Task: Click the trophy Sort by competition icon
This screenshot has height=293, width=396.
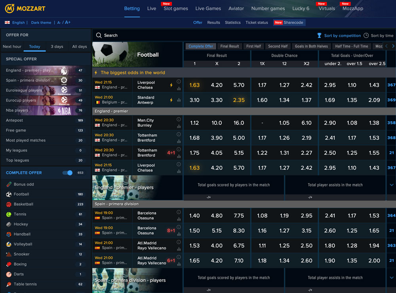Action: (319, 36)
